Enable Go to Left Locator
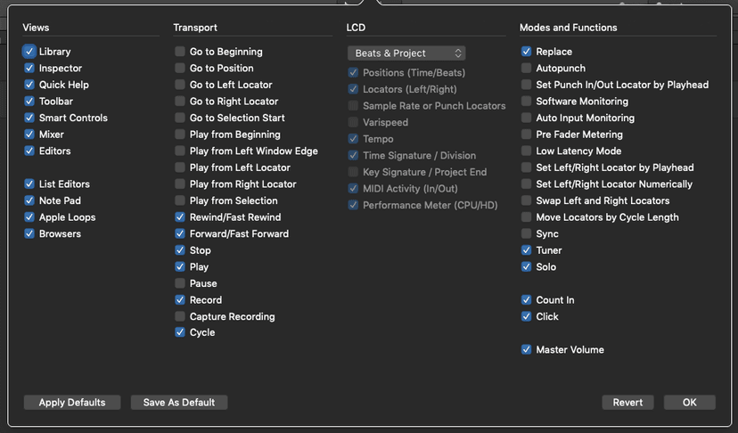 click(x=180, y=85)
